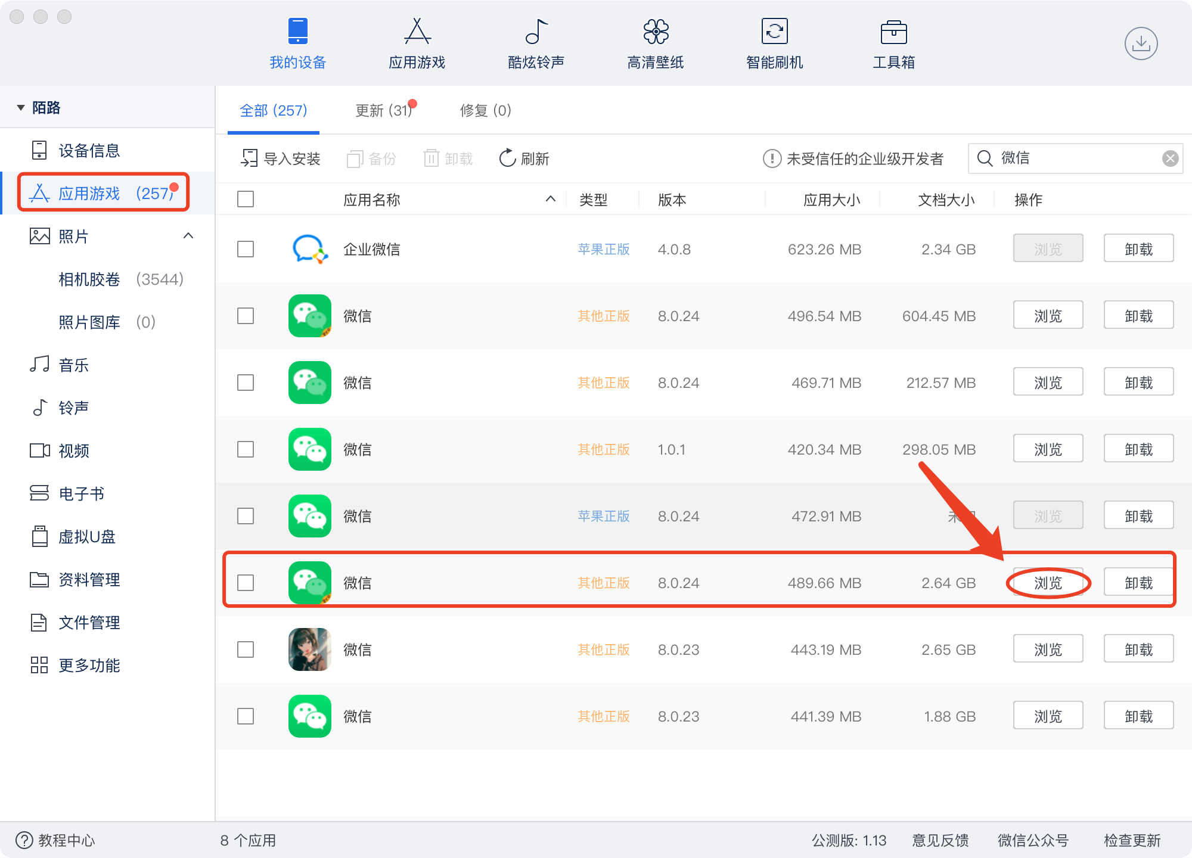Sort by 应用名称 column arrow
Image resolution: width=1192 pixels, height=858 pixels.
(x=551, y=199)
